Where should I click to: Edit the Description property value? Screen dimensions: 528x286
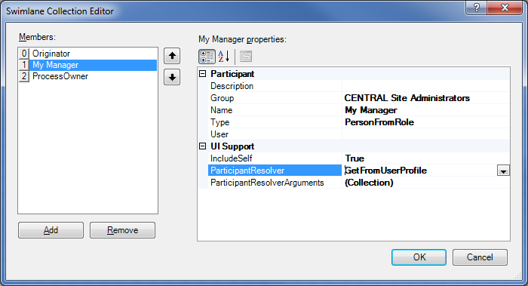click(426, 86)
